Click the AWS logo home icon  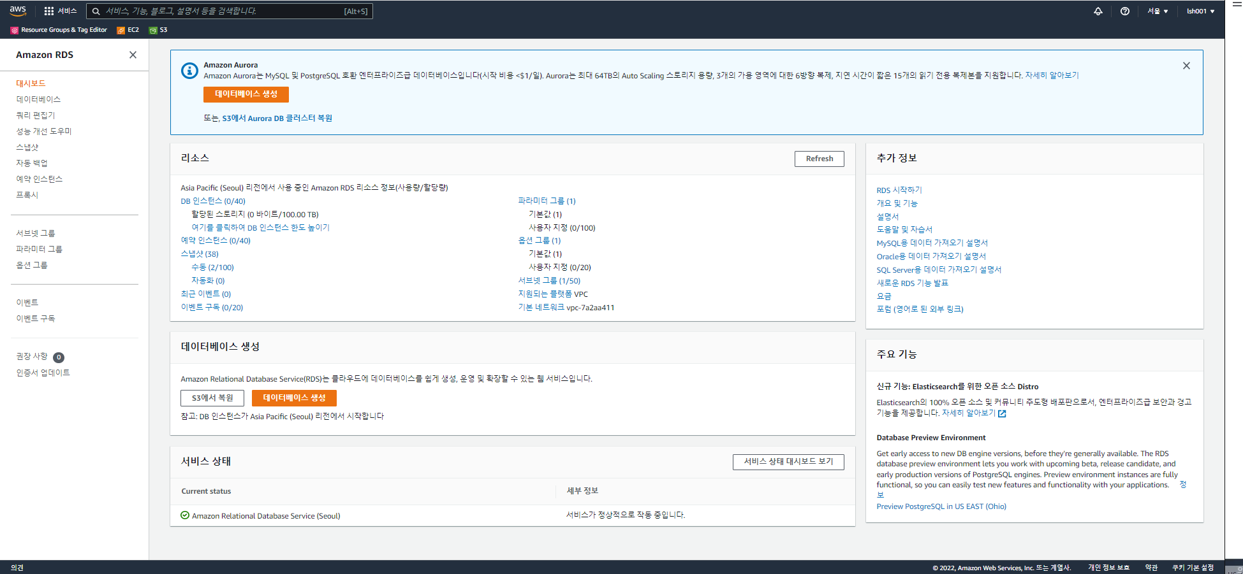pyautogui.click(x=18, y=11)
